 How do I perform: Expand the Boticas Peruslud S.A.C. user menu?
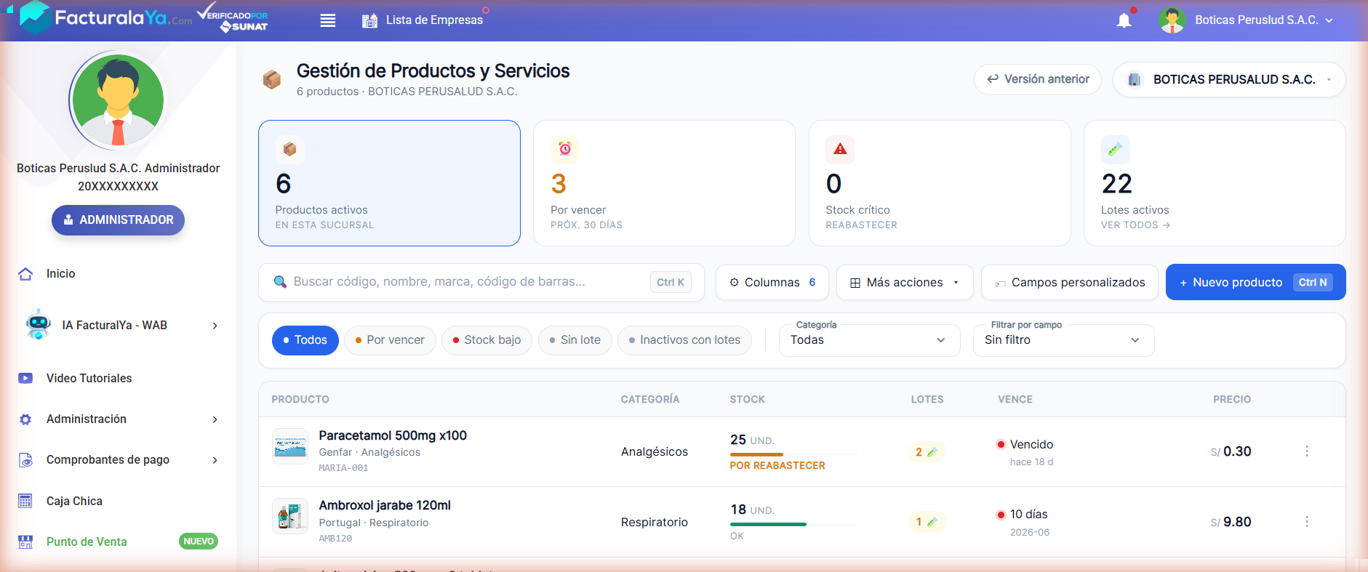point(1263,20)
